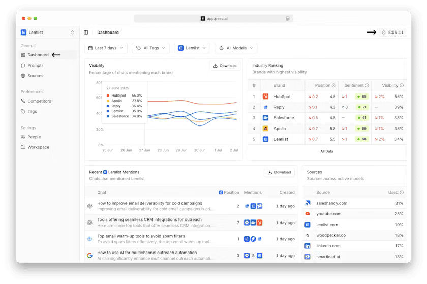
Task: Click the Position info icon
Action: coord(333,85)
